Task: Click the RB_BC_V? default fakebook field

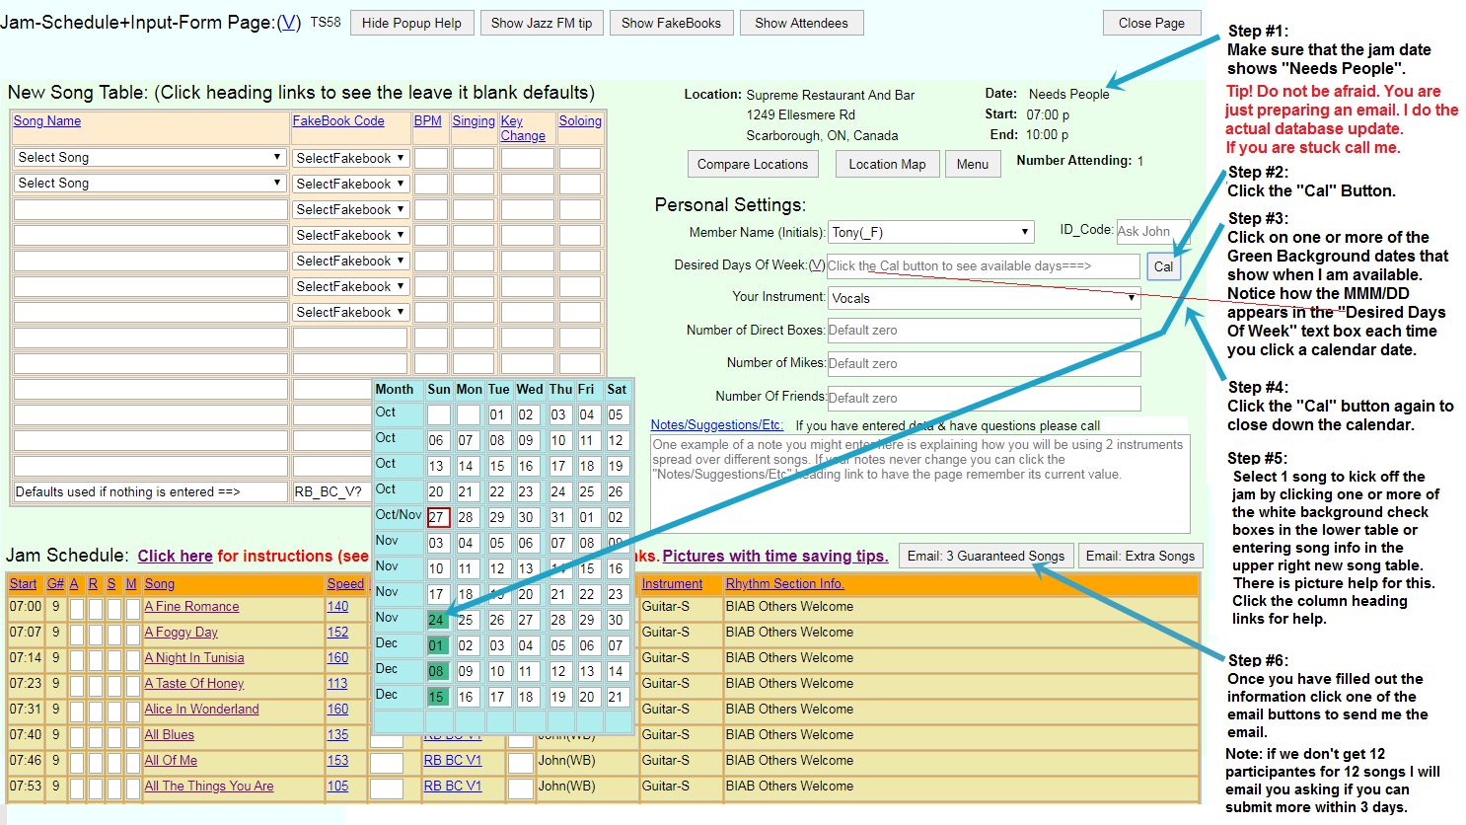Action: click(332, 491)
